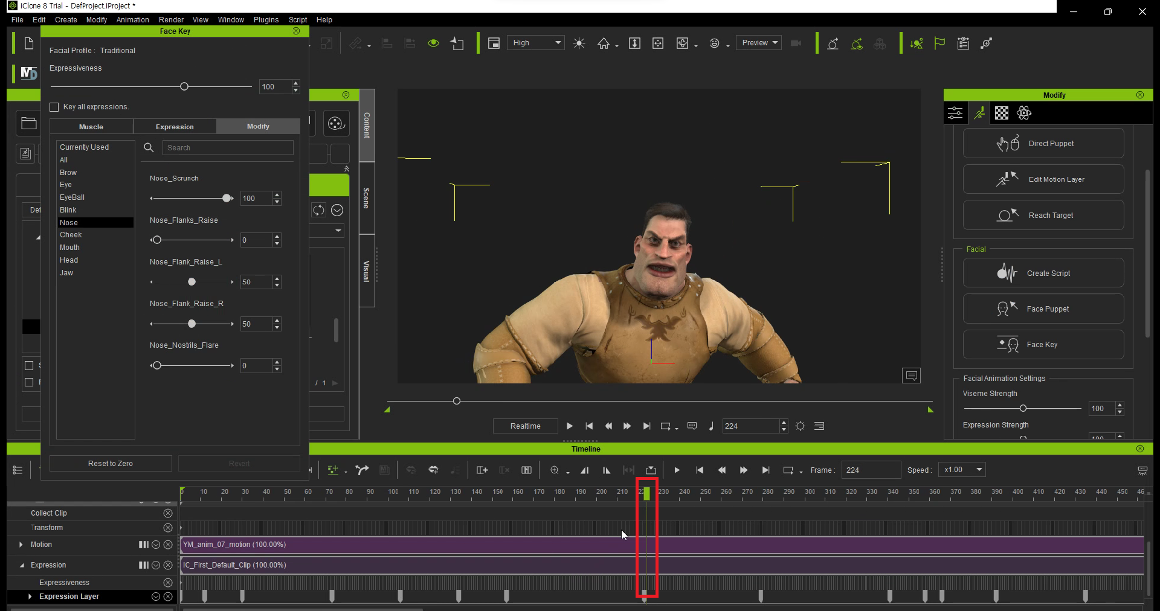Switch to the Muscle tab
1160x611 pixels.
pos(91,127)
